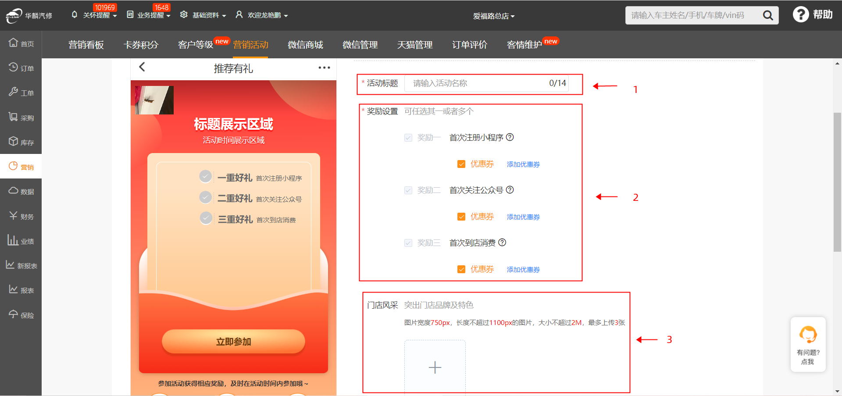Click the bell icon beside 关怀提醒
Viewport: 842px width, 396px height.
[75, 15]
